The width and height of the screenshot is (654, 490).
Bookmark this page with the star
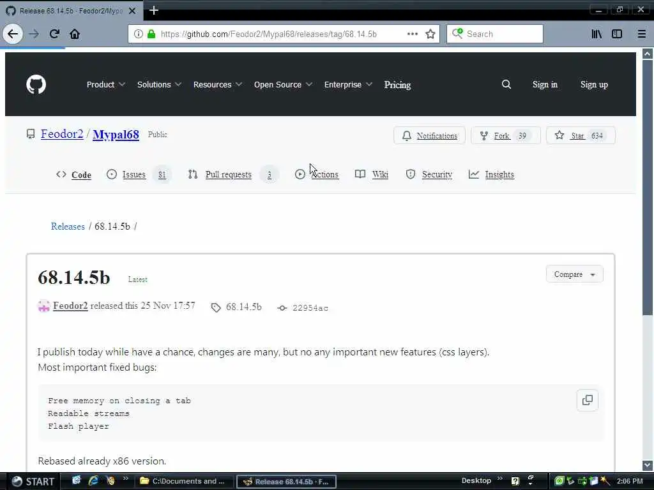(x=430, y=34)
